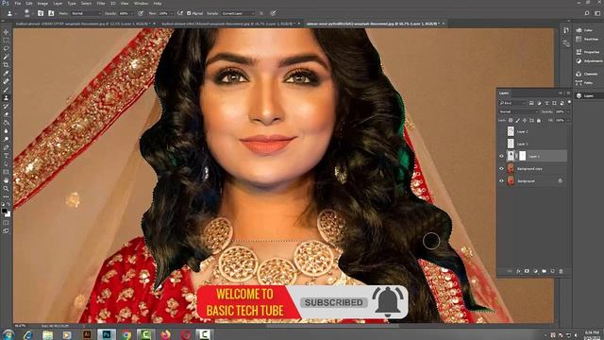Open the Swatches panel
This screenshot has width=604, height=340.
pyautogui.click(x=587, y=39)
